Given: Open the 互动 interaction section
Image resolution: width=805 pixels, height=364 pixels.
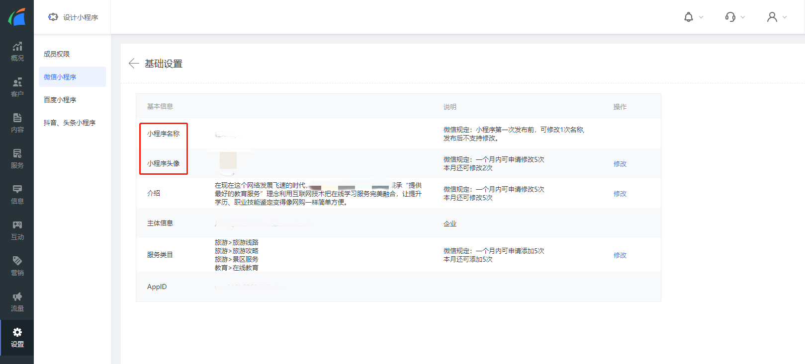Looking at the screenshot, I should 17,230.
